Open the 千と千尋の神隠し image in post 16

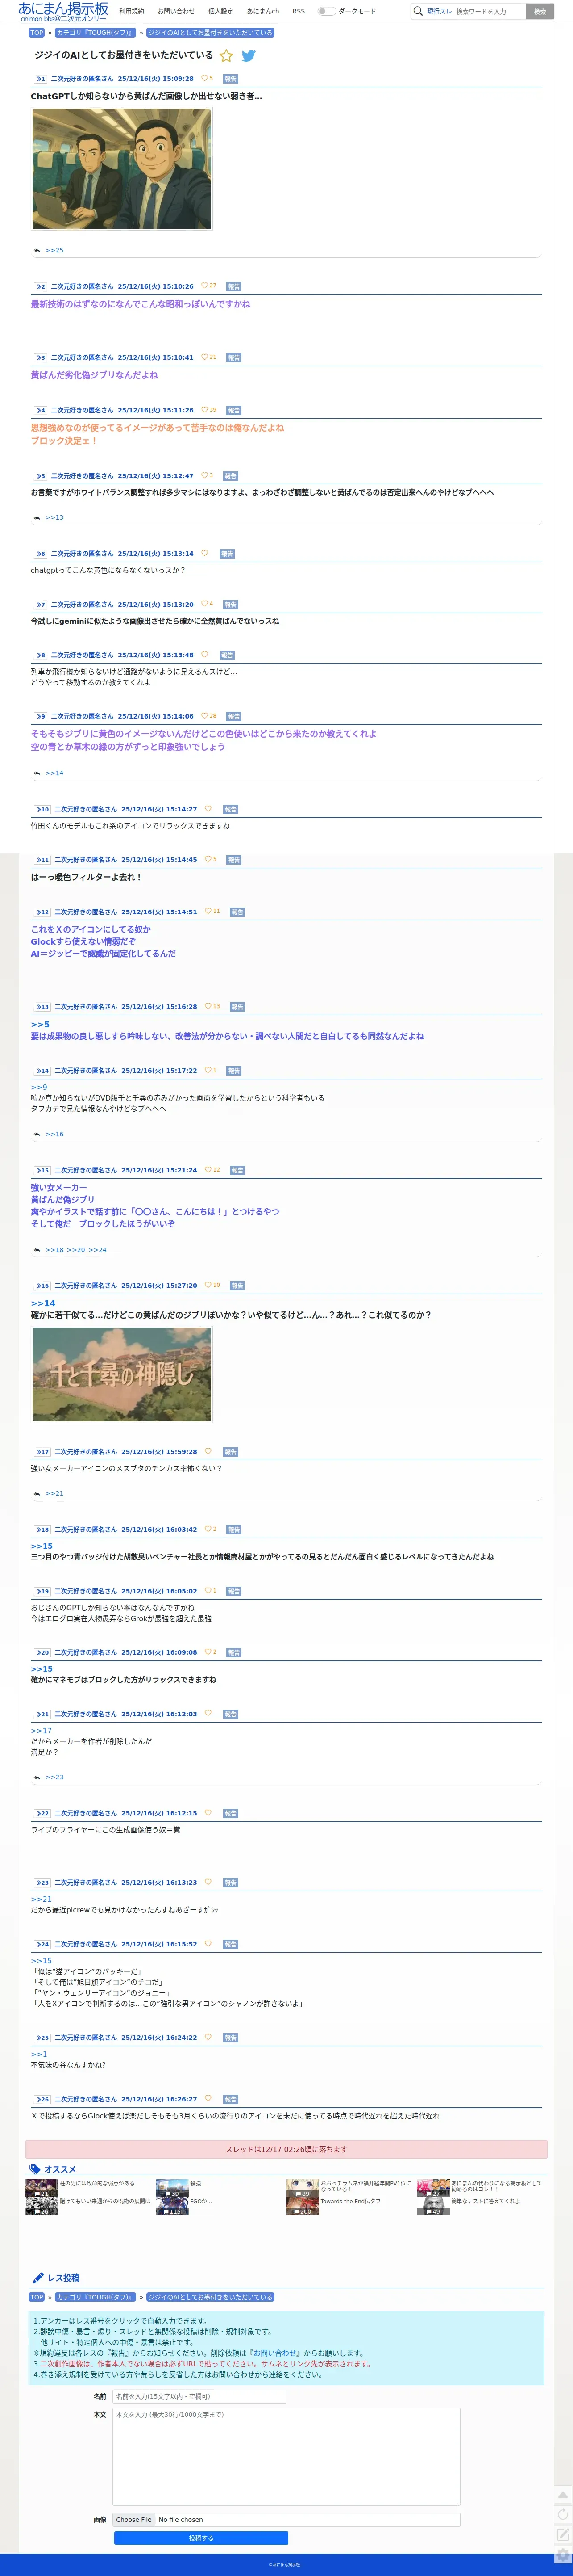point(122,1374)
